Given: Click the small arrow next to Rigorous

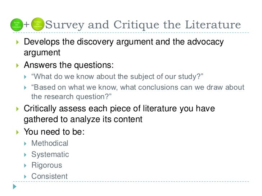Looking at the screenshot, I should point(25,165).
